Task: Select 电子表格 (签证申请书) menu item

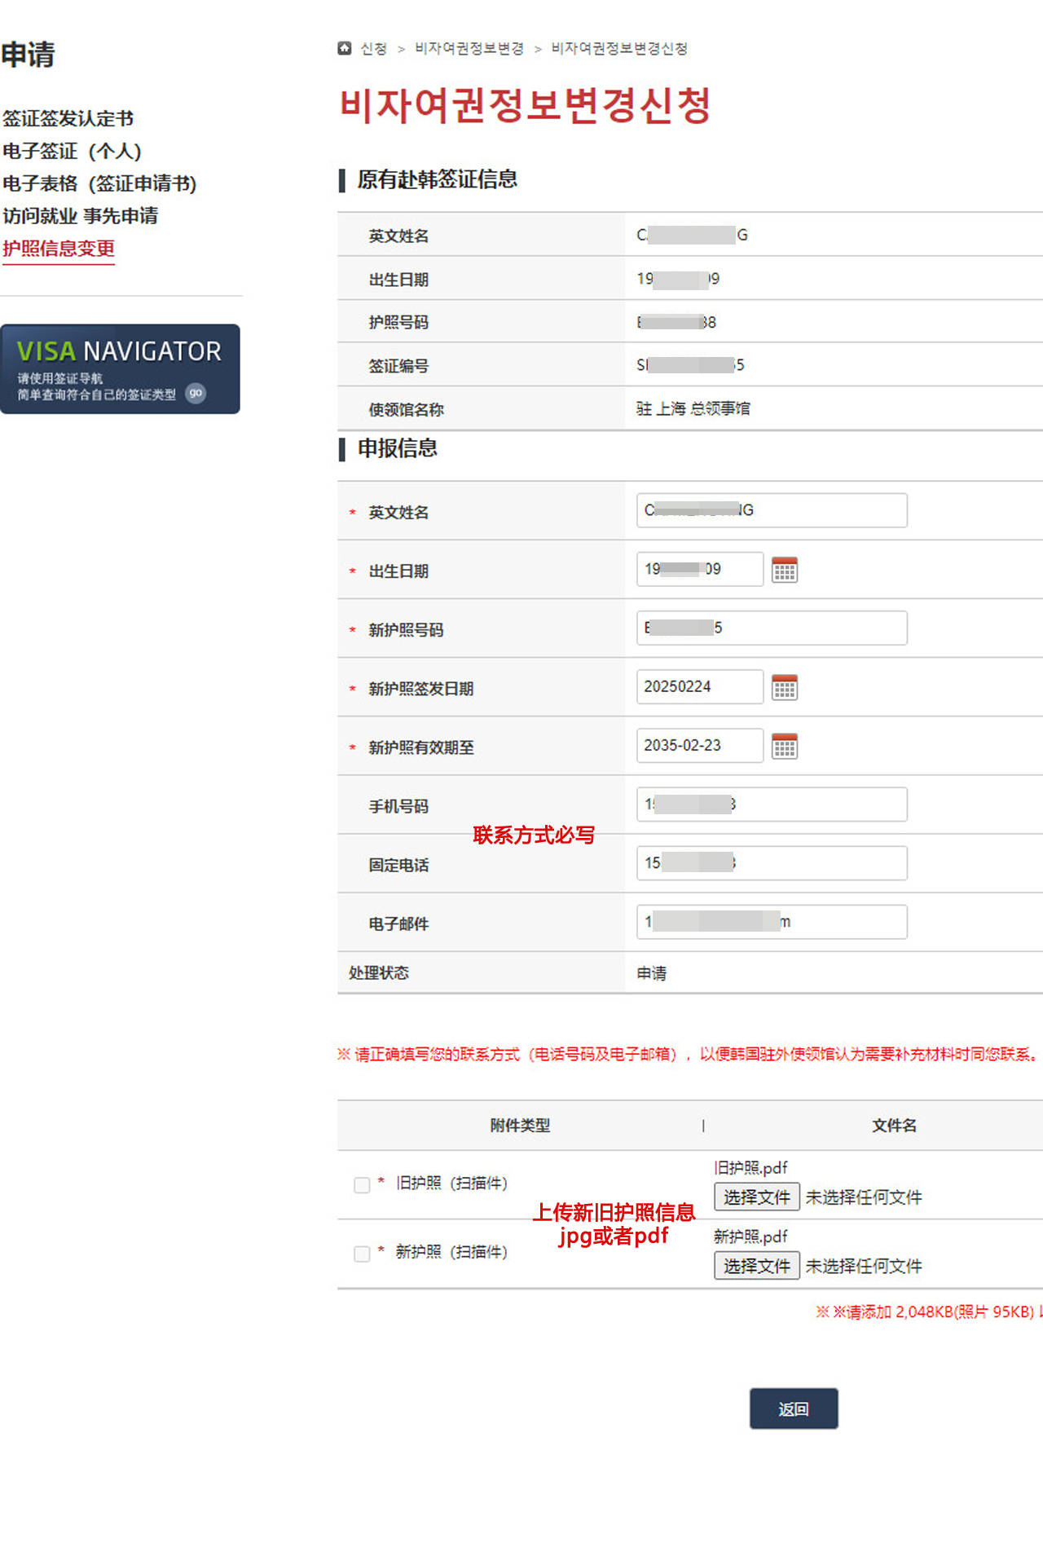Action: (99, 183)
